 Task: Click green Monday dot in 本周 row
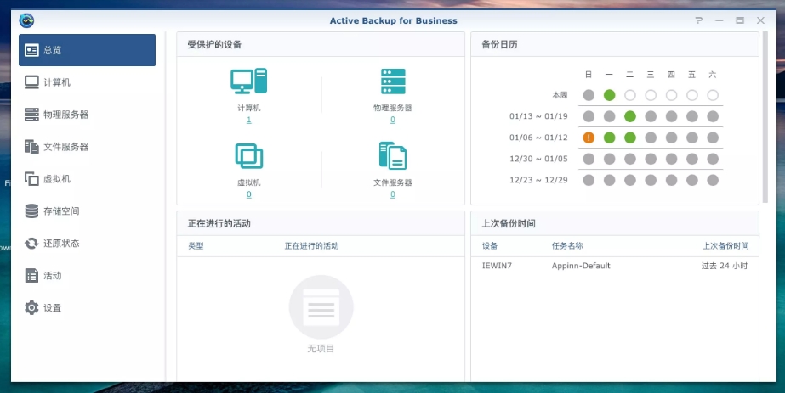point(609,95)
